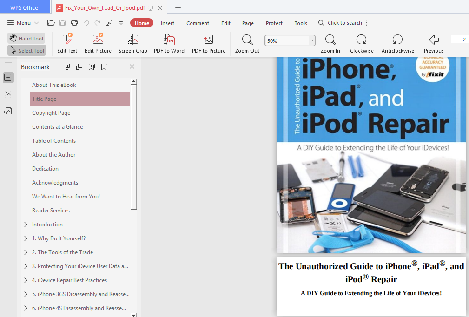Click the page number input field
This screenshot has height=317, width=469.
pos(460,40)
